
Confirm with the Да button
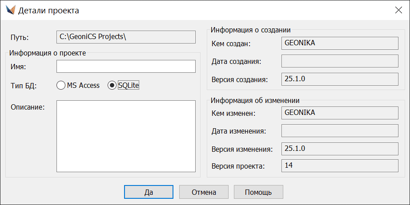pos(149,192)
